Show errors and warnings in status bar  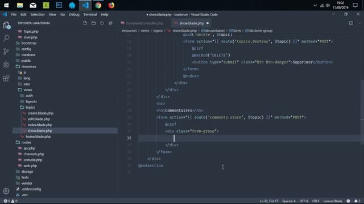pos(10,201)
